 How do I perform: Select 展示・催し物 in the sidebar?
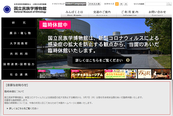(19, 33)
